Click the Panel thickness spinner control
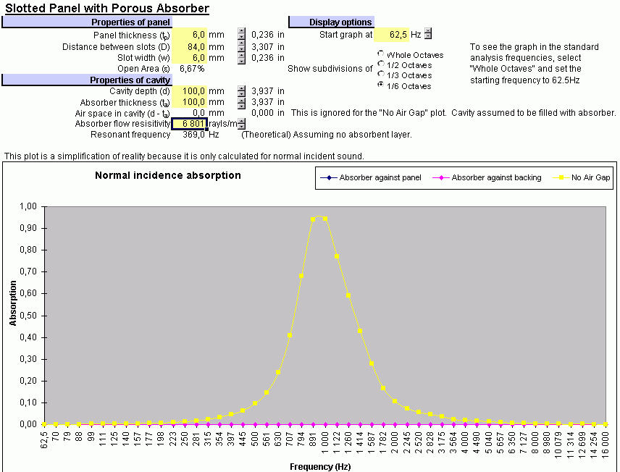The height and width of the screenshot is (472, 620). pos(241,35)
